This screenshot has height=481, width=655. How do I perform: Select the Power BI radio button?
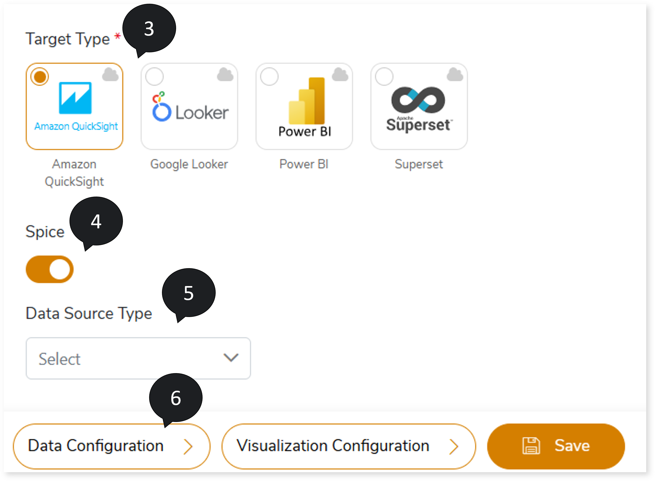click(x=269, y=77)
